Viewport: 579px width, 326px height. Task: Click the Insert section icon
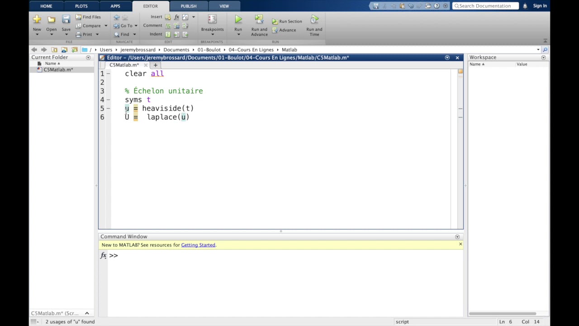tap(168, 17)
